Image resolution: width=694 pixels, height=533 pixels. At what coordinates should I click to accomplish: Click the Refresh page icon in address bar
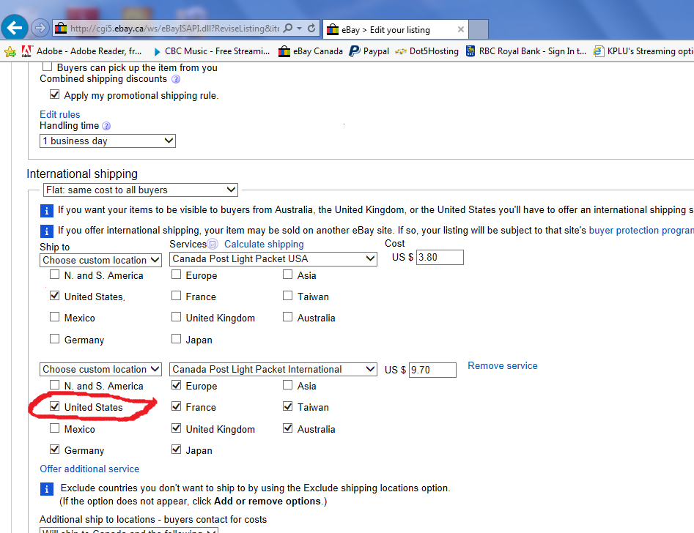pyautogui.click(x=311, y=28)
